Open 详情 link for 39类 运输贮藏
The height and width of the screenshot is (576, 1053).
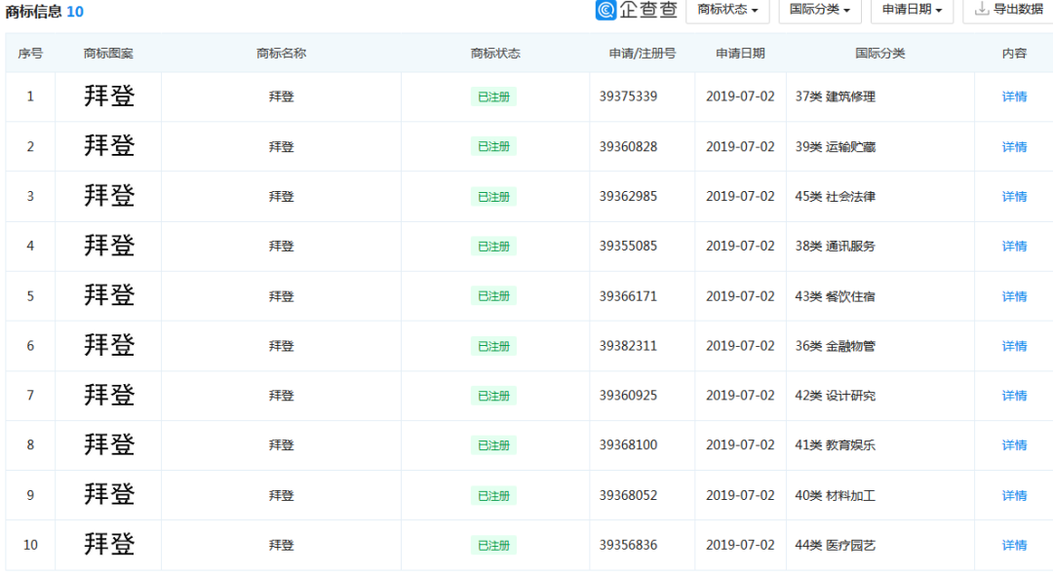pyautogui.click(x=1014, y=146)
